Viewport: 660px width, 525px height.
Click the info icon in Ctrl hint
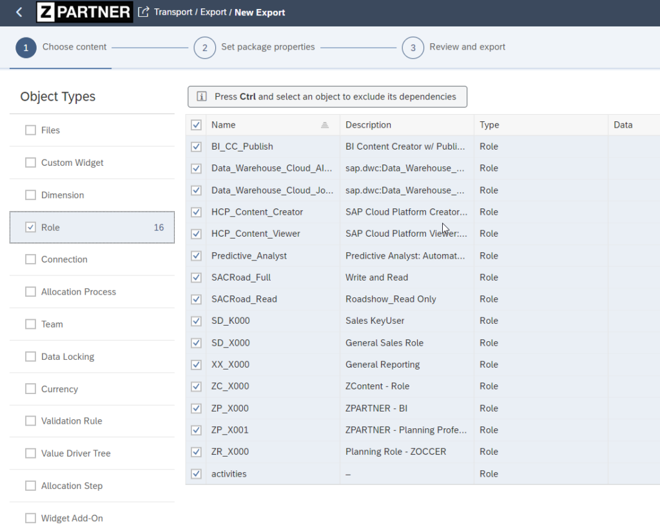click(202, 97)
